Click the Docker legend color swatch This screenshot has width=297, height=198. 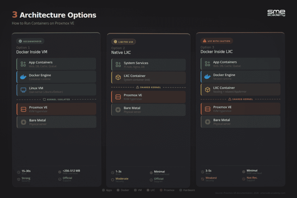tap(118, 190)
